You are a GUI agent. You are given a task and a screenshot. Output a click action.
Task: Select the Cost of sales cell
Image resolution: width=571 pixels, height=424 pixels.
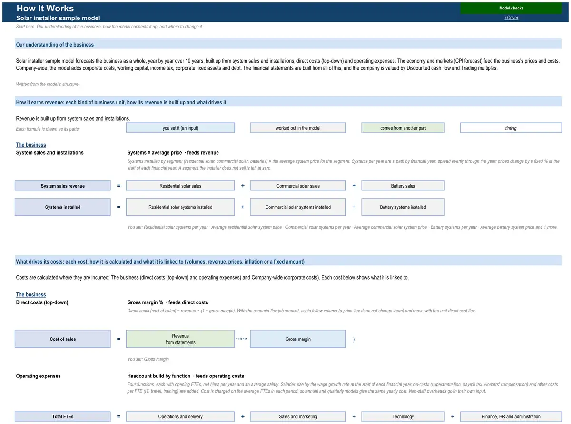coord(63,339)
